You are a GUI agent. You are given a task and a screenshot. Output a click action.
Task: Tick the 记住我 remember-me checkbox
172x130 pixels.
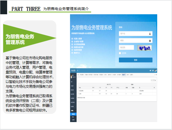click(x=120, y=53)
